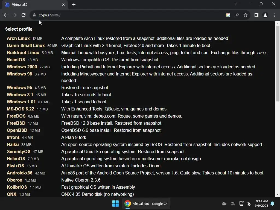The width and height of the screenshot is (280, 210).
Task: Click 'A Plan 9 fork.' description
Action: point(74,138)
